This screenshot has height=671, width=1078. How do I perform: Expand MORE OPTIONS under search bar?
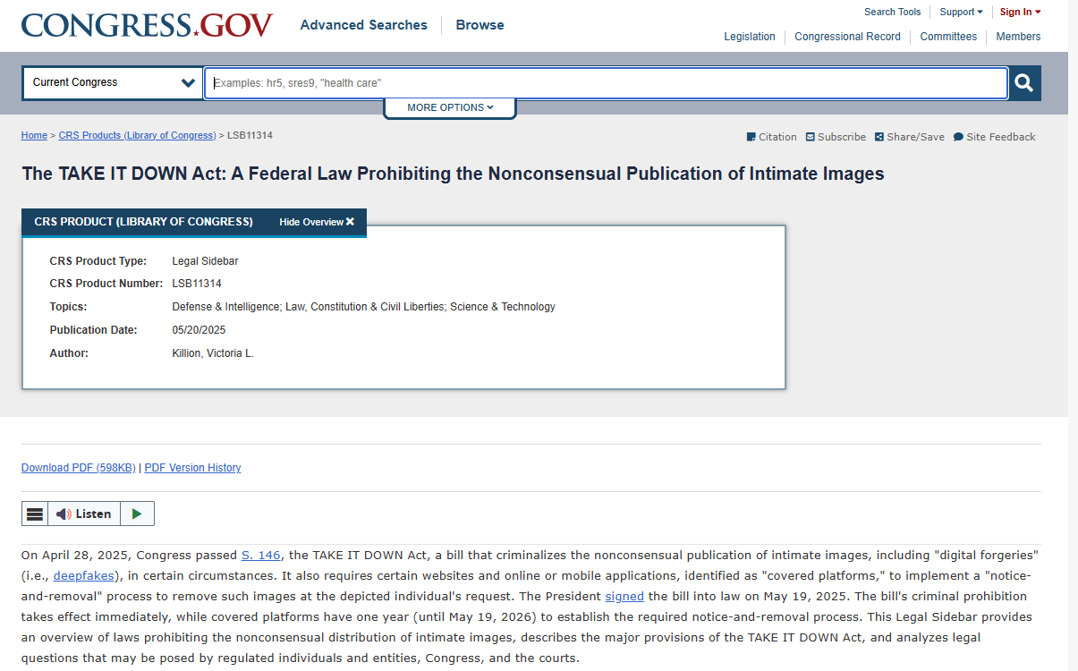[450, 107]
